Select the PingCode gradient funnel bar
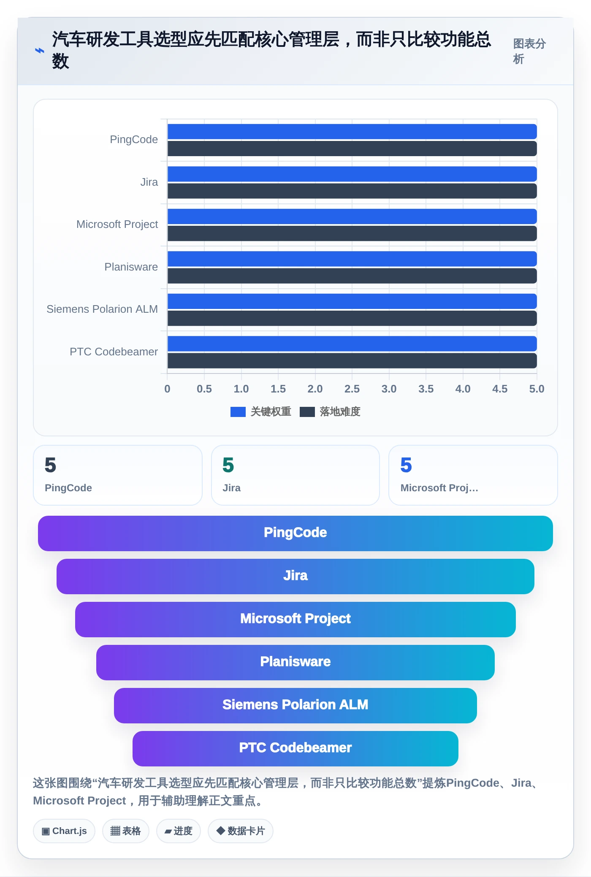This screenshot has height=877, width=591. [295, 533]
